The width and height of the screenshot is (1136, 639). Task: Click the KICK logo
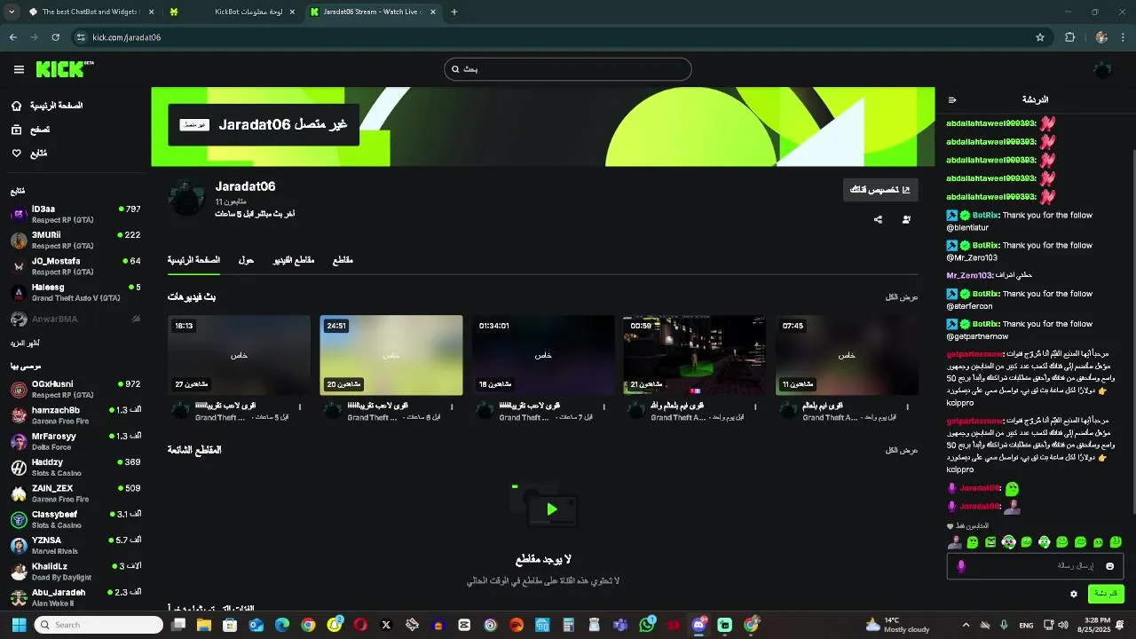coord(64,69)
